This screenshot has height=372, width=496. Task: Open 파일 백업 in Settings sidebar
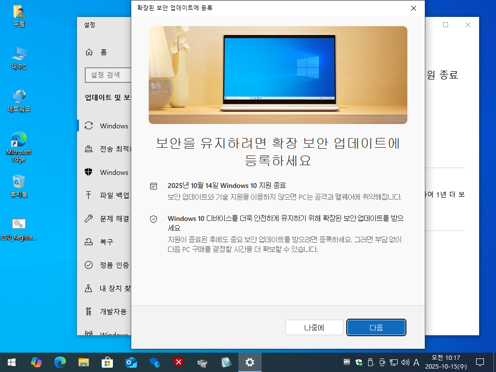tap(105, 195)
